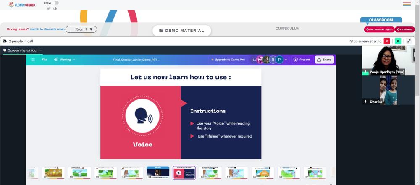Select slide 61 thumbnail
This screenshot has height=185, width=420.
158,173
